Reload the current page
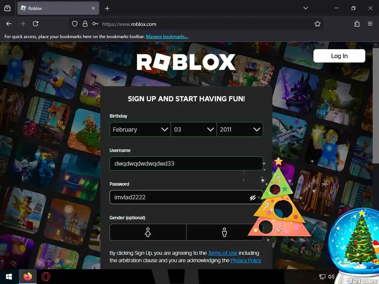Image resolution: width=379 pixels, height=284 pixels. [36, 24]
